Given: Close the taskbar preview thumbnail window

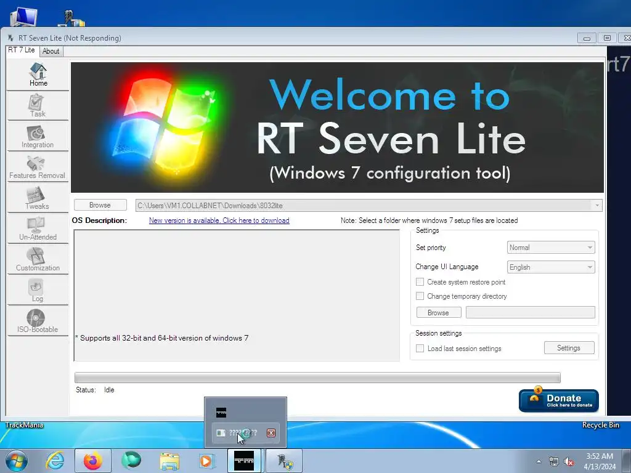Looking at the screenshot, I should pos(271,433).
